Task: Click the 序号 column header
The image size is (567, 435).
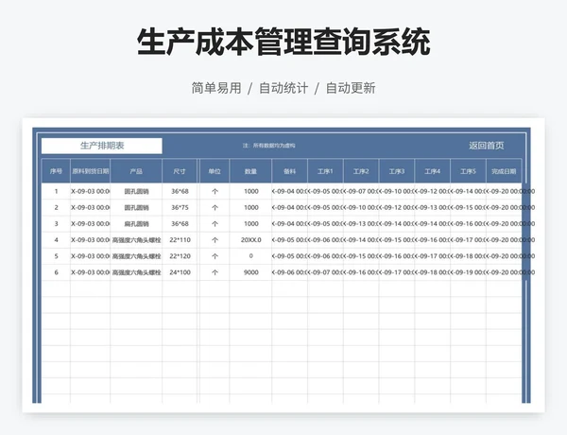Action: [56, 171]
